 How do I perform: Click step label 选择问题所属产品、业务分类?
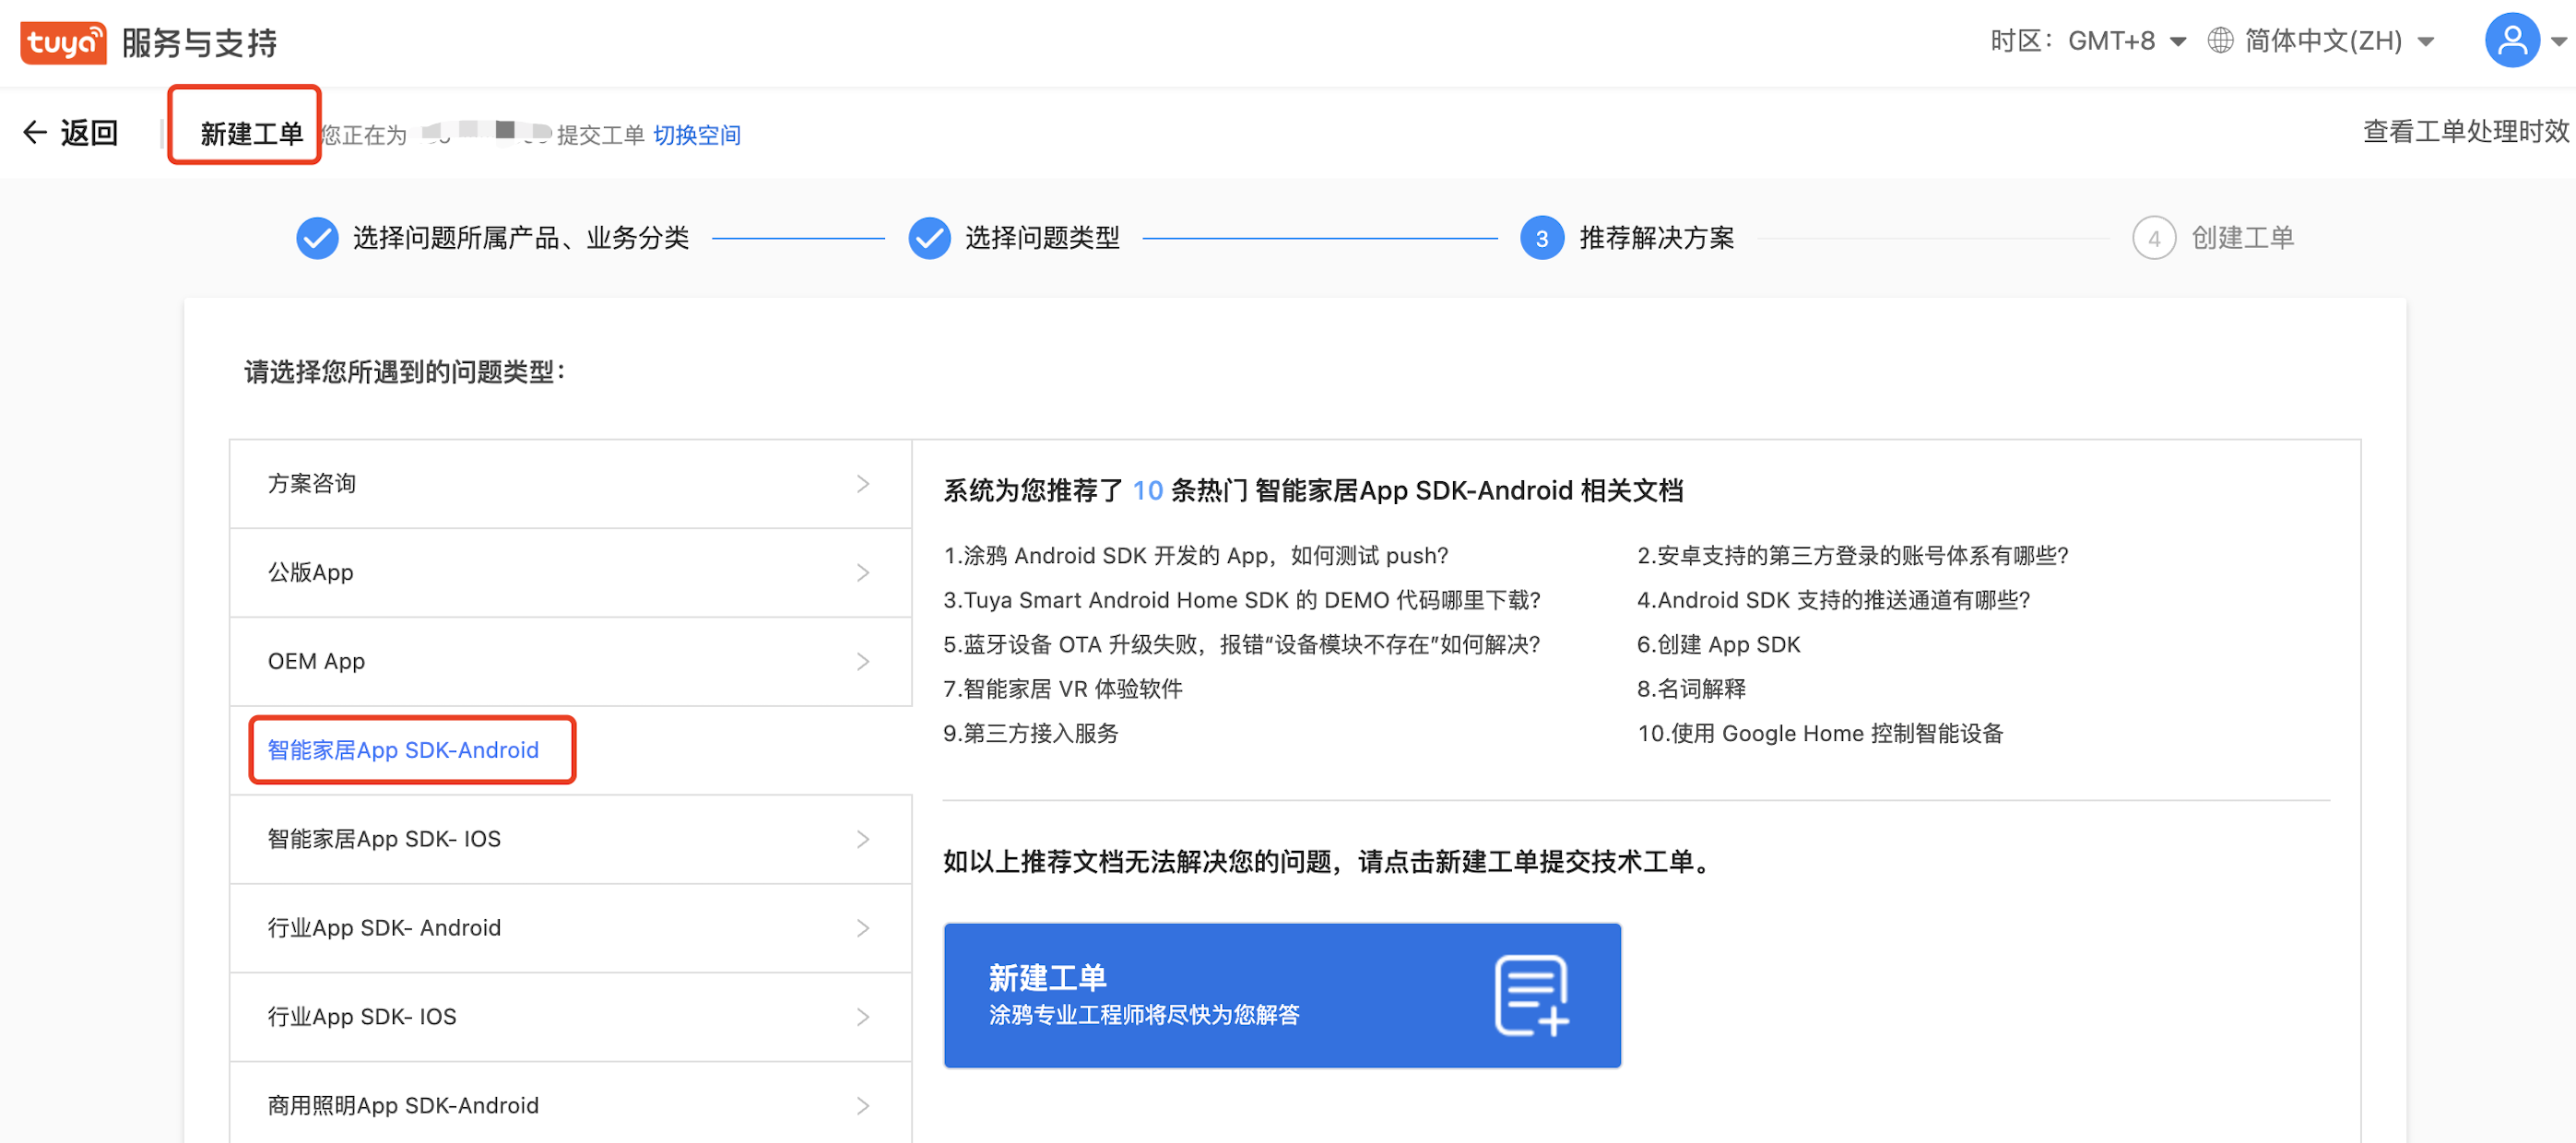(520, 238)
